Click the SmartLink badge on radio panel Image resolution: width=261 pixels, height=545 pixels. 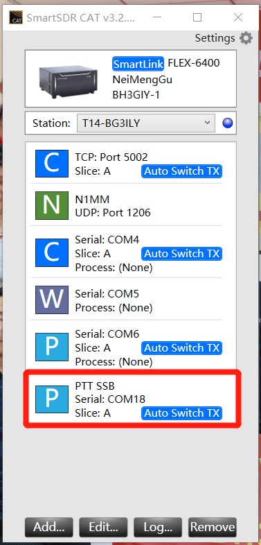[138, 64]
